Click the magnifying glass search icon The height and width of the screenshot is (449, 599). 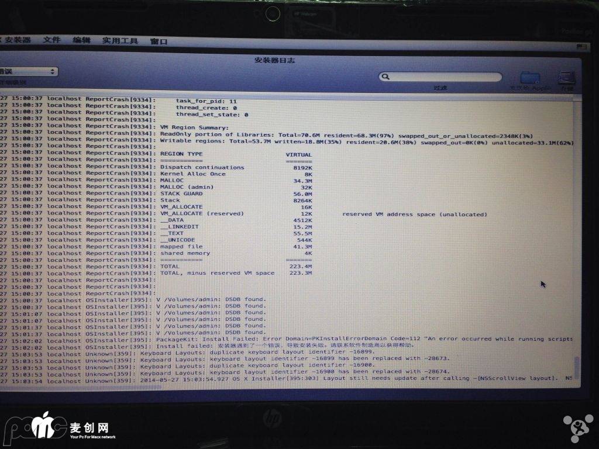point(385,77)
